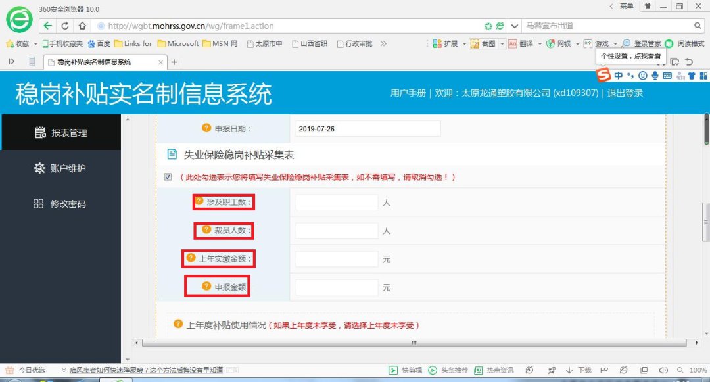The width and height of the screenshot is (710, 382).
Task: Refresh the page with reload icon
Action: (x=65, y=26)
